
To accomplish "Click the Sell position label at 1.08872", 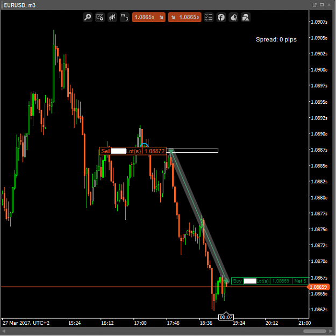I will tap(133, 151).
